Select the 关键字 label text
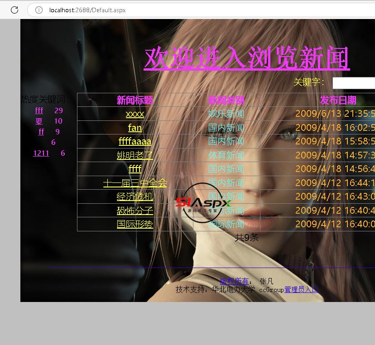Image resolution: width=375 pixels, height=345 pixels. pyautogui.click(x=309, y=82)
